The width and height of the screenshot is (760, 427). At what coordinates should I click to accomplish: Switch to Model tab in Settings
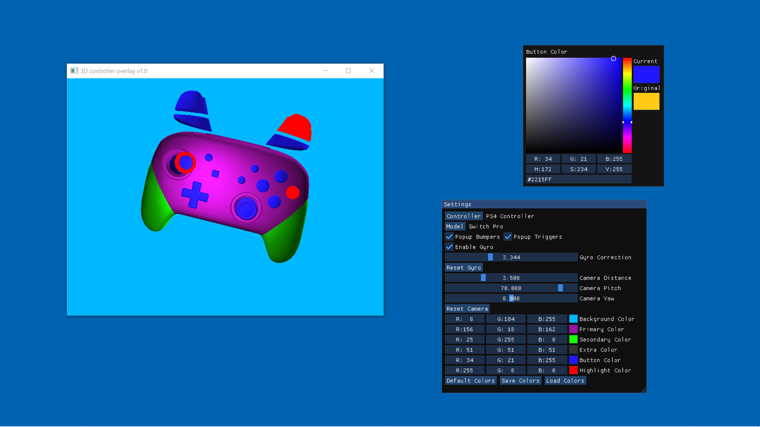tap(454, 226)
